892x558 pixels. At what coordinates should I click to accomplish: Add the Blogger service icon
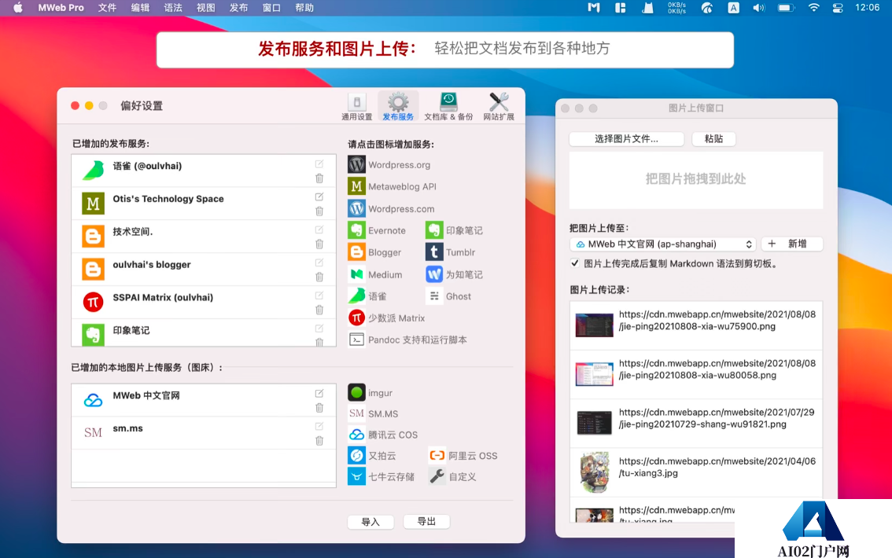pos(356,252)
